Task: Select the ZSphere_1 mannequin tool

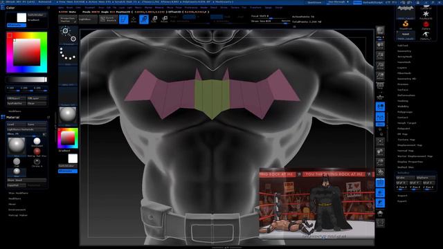Action: pyautogui.click(x=426, y=35)
